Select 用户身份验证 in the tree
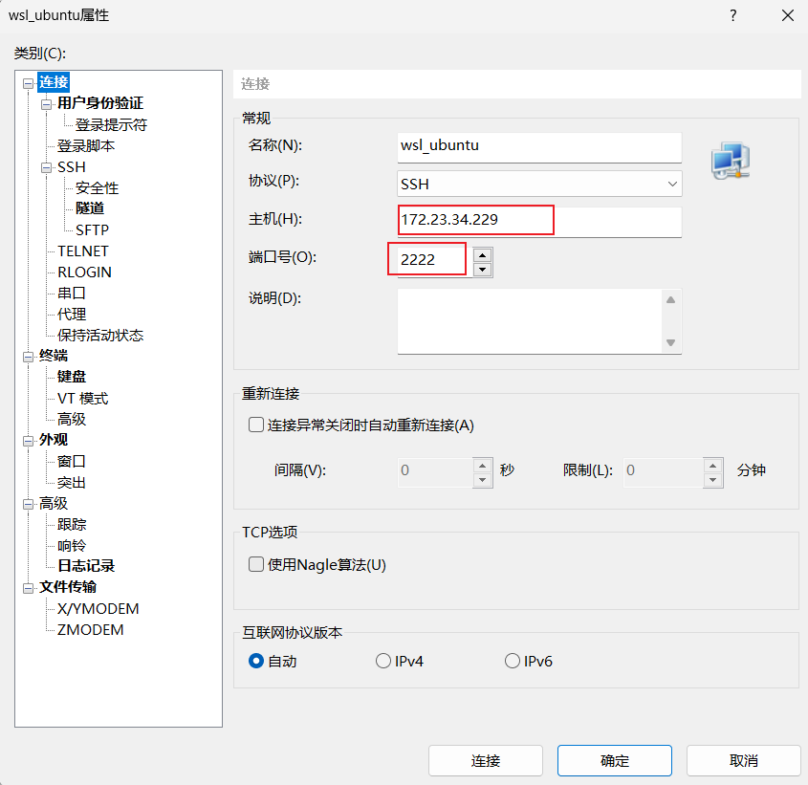The image size is (808, 785). 100,103
